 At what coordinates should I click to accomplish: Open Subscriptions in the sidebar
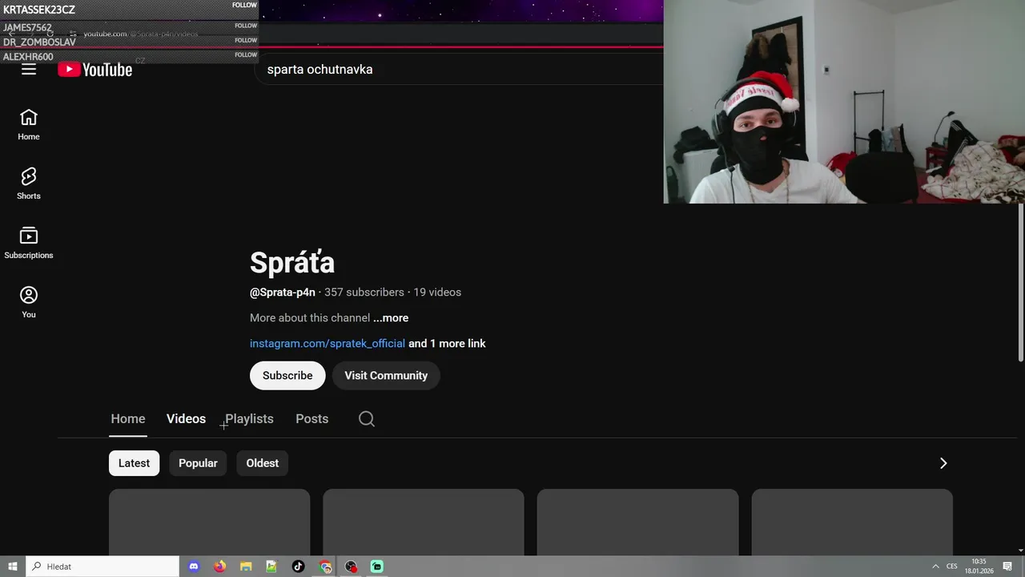(29, 244)
